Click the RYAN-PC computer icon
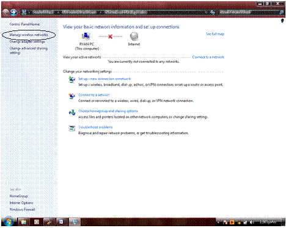 click(86, 36)
